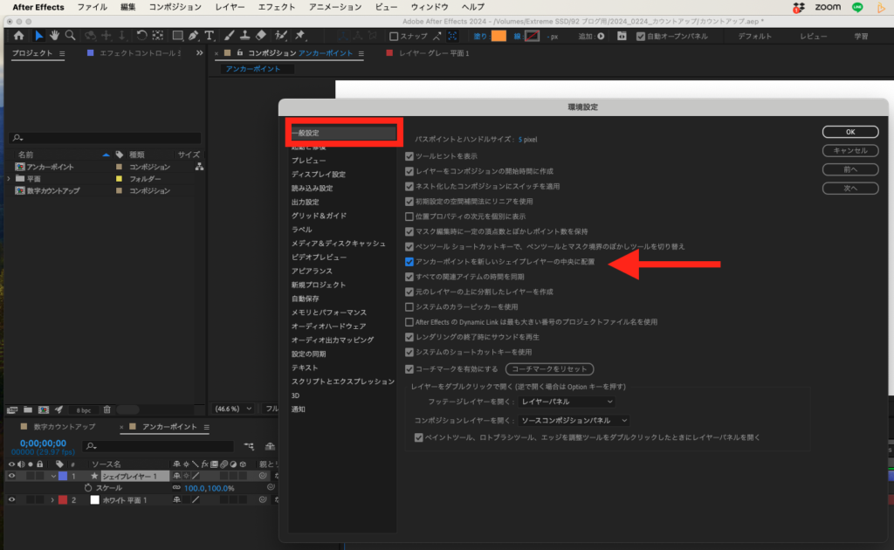Click the Home icon in toolbar
894x550 pixels.
coord(18,36)
